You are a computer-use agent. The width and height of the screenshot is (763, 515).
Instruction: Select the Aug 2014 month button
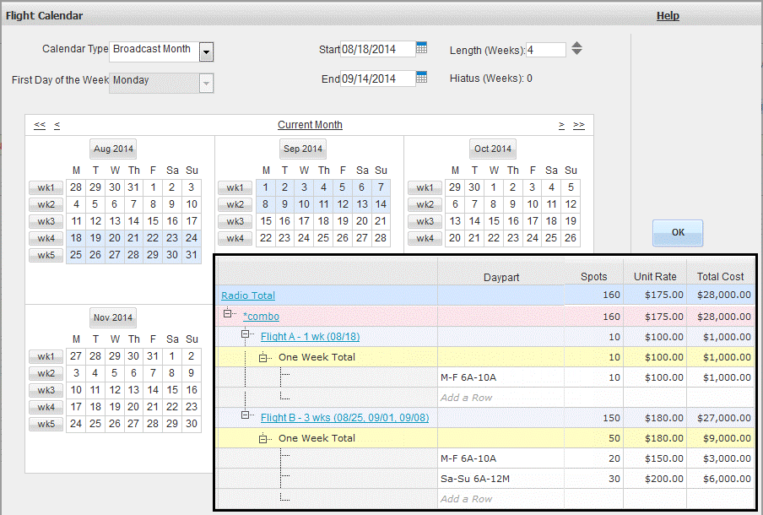tap(114, 149)
